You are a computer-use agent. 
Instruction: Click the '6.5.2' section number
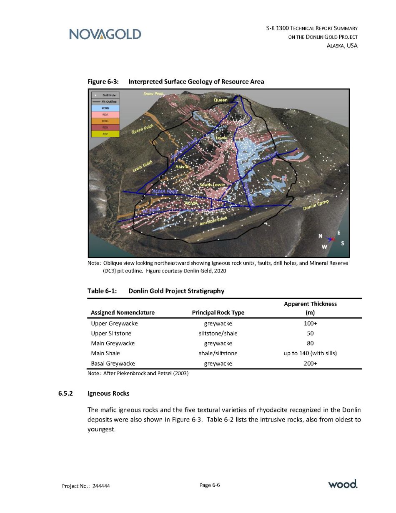[x=65, y=394]
